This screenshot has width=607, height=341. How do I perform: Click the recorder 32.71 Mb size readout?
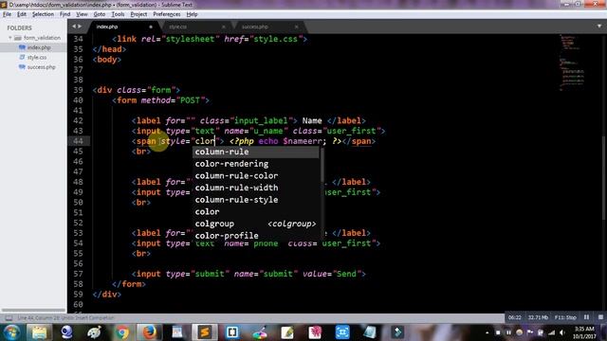[538, 317]
